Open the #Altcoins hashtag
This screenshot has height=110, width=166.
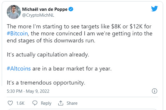coord(19,68)
